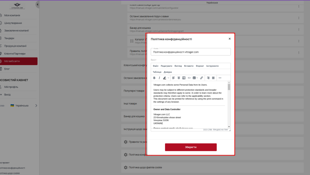Select Мої вебсайти in the sidebar
Image resolution: width=310 pixels, height=175 pixels.
coord(19,61)
